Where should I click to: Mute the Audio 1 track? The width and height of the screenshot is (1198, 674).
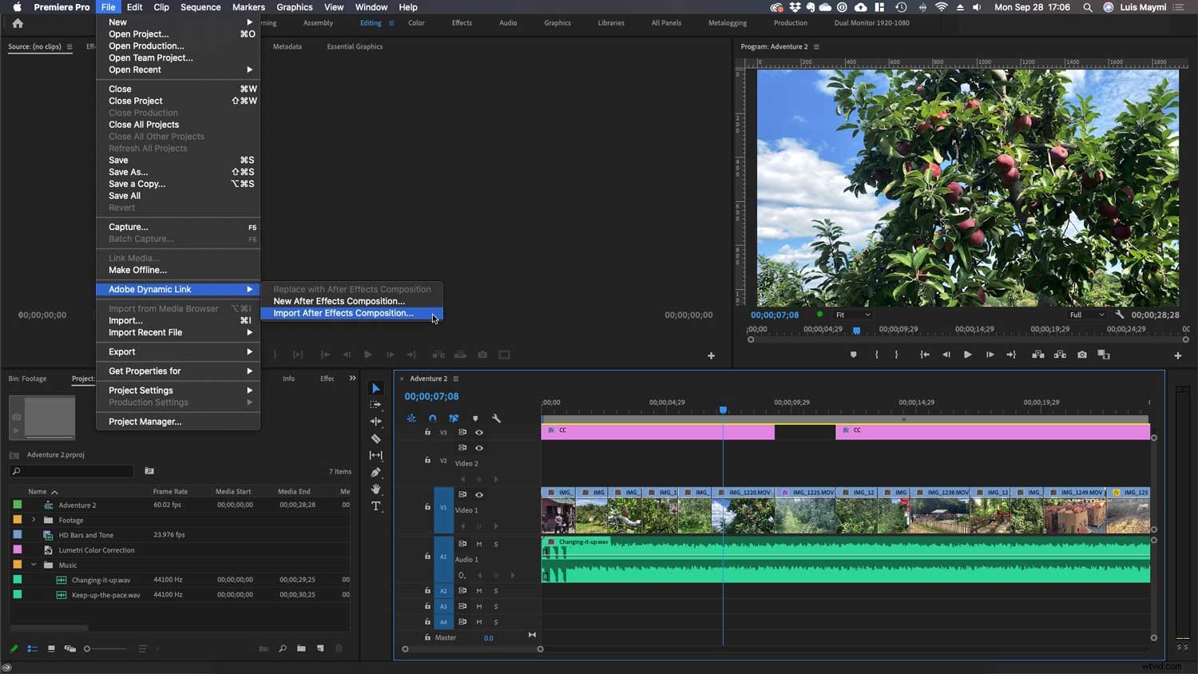click(x=479, y=544)
